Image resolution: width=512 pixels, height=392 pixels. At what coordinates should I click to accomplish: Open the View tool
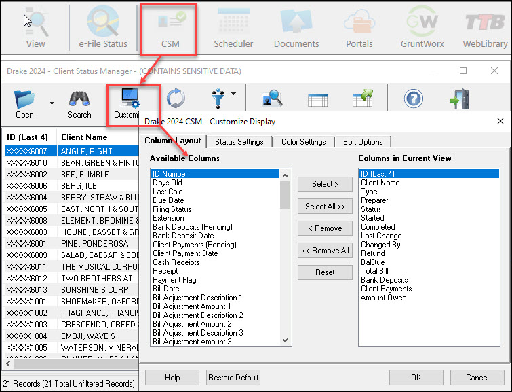(35, 29)
